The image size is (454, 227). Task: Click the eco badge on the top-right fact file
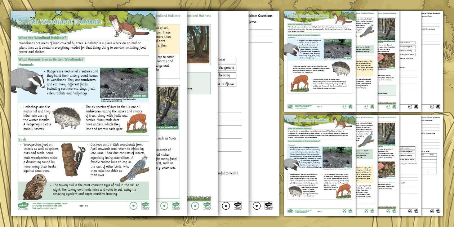[350, 107]
